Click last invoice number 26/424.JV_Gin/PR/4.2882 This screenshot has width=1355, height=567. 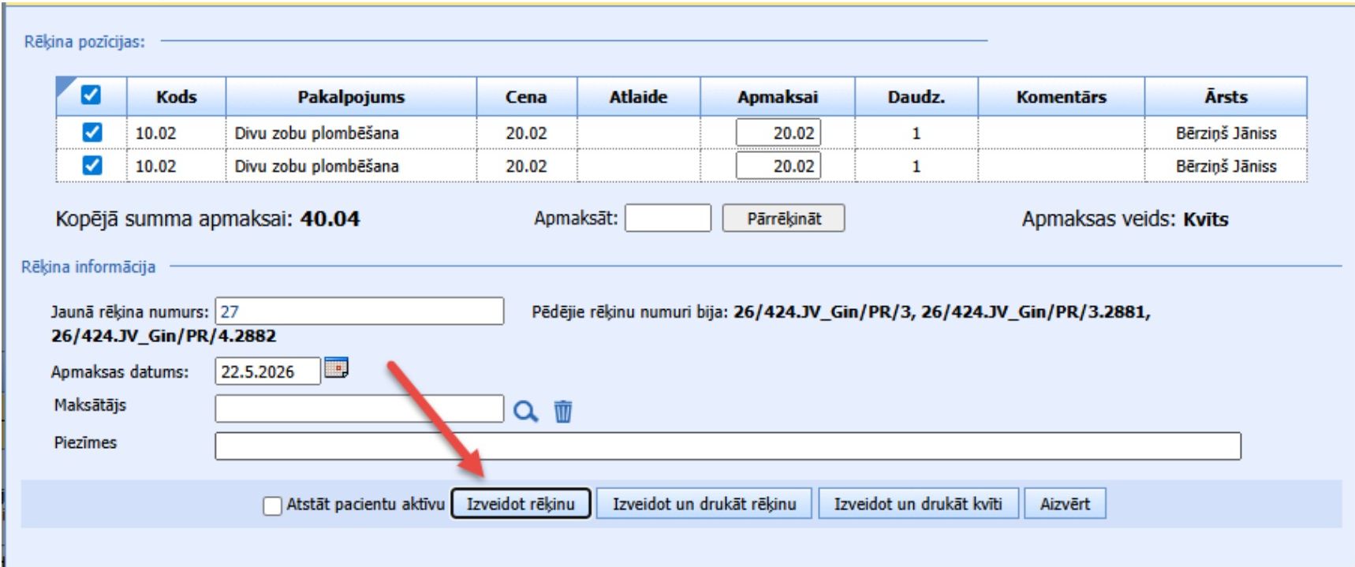pyautogui.click(x=164, y=336)
